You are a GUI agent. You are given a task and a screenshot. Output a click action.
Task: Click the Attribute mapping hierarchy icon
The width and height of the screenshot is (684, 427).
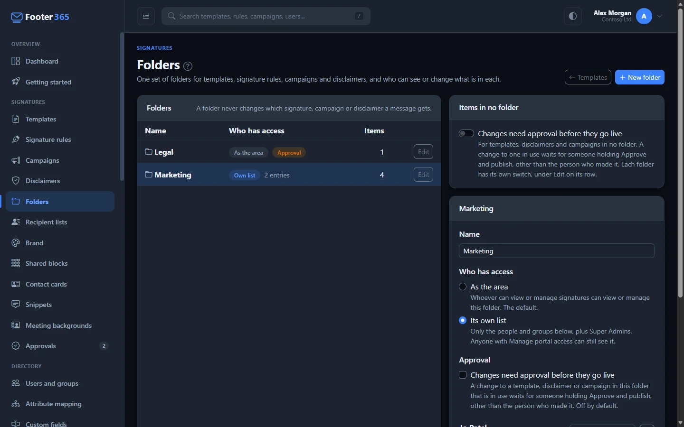(16, 404)
